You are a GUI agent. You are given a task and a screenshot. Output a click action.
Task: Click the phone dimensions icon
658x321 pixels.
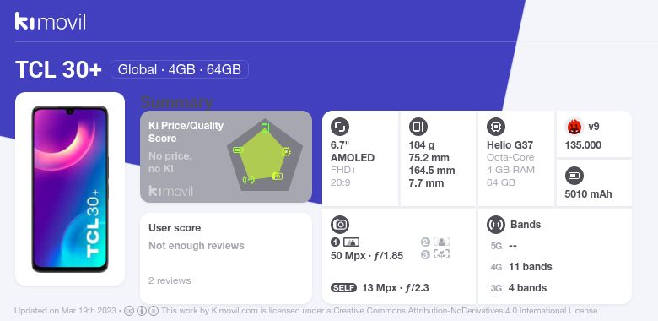tap(418, 127)
